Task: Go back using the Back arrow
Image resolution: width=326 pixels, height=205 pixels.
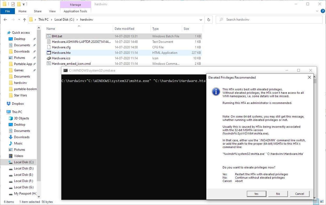Action: pos(5,20)
